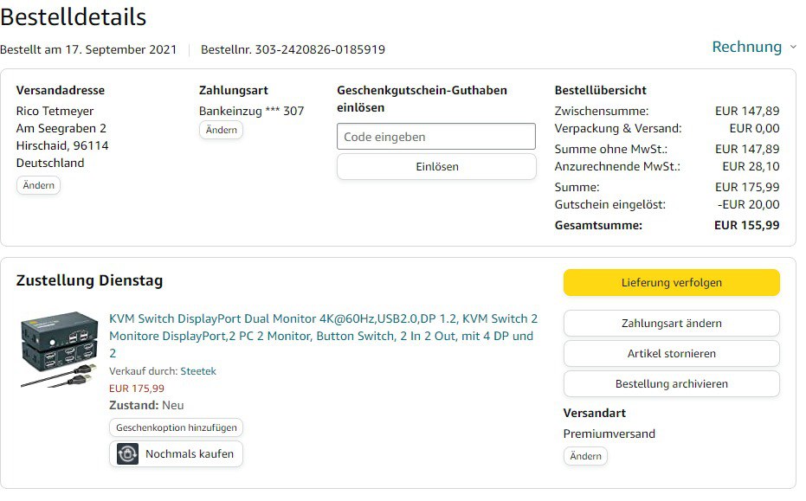Click the buy-again circular arrow icon

[x=128, y=454]
